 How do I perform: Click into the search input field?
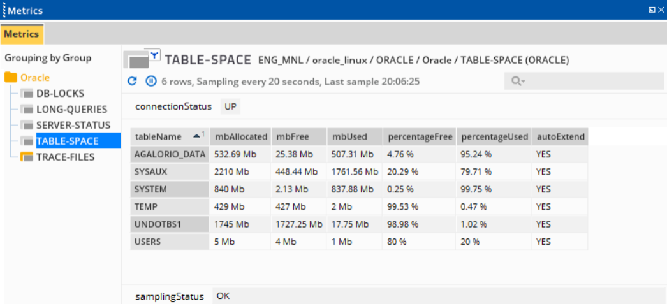(x=591, y=81)
